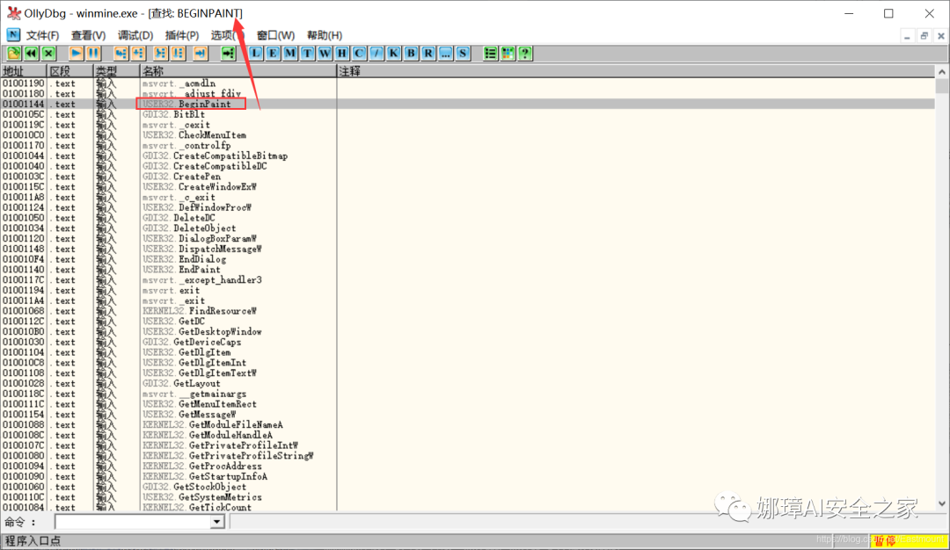Select the USER32.DispatchMessageW row
This screenshot has width=950, height=550.
point(468,249)
